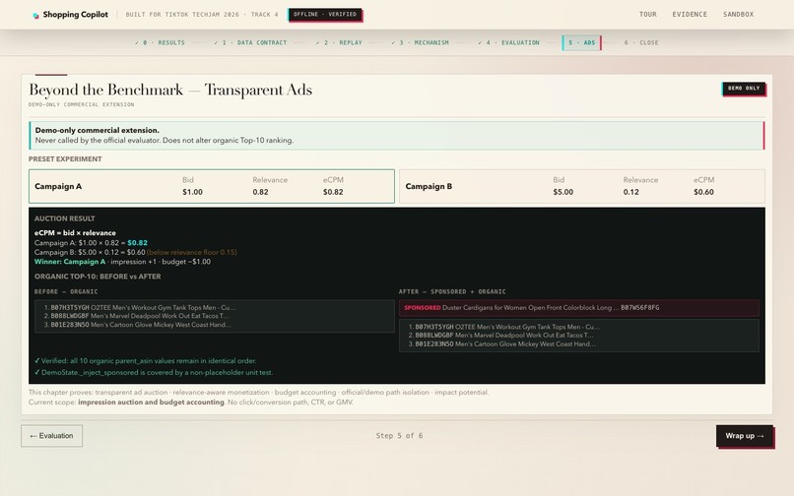Go to step 4 · EVALUATION

coord(508,42)
